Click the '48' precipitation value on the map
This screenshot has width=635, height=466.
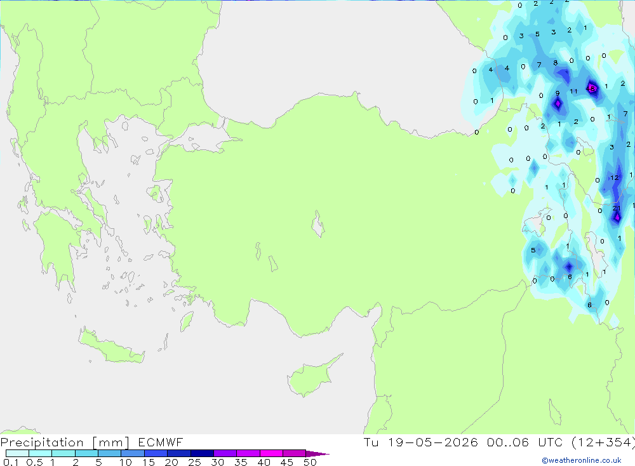tap(591, 88)
